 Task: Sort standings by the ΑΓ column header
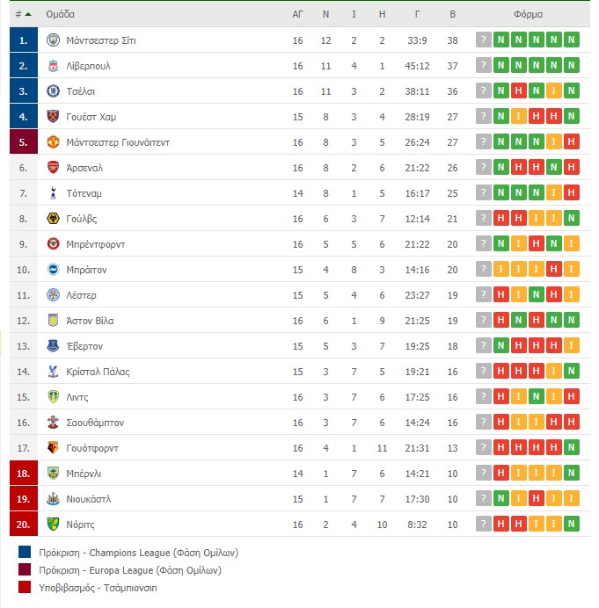click(297, 14)
